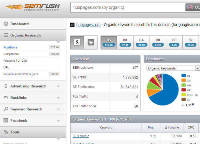Open Tools menu section
Viewport: 200px width, 144px height.
point(33,132)
